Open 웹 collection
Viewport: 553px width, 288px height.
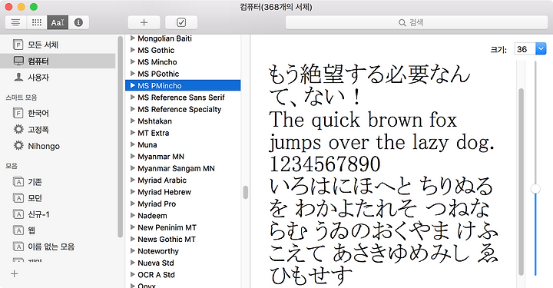(58, 230)
